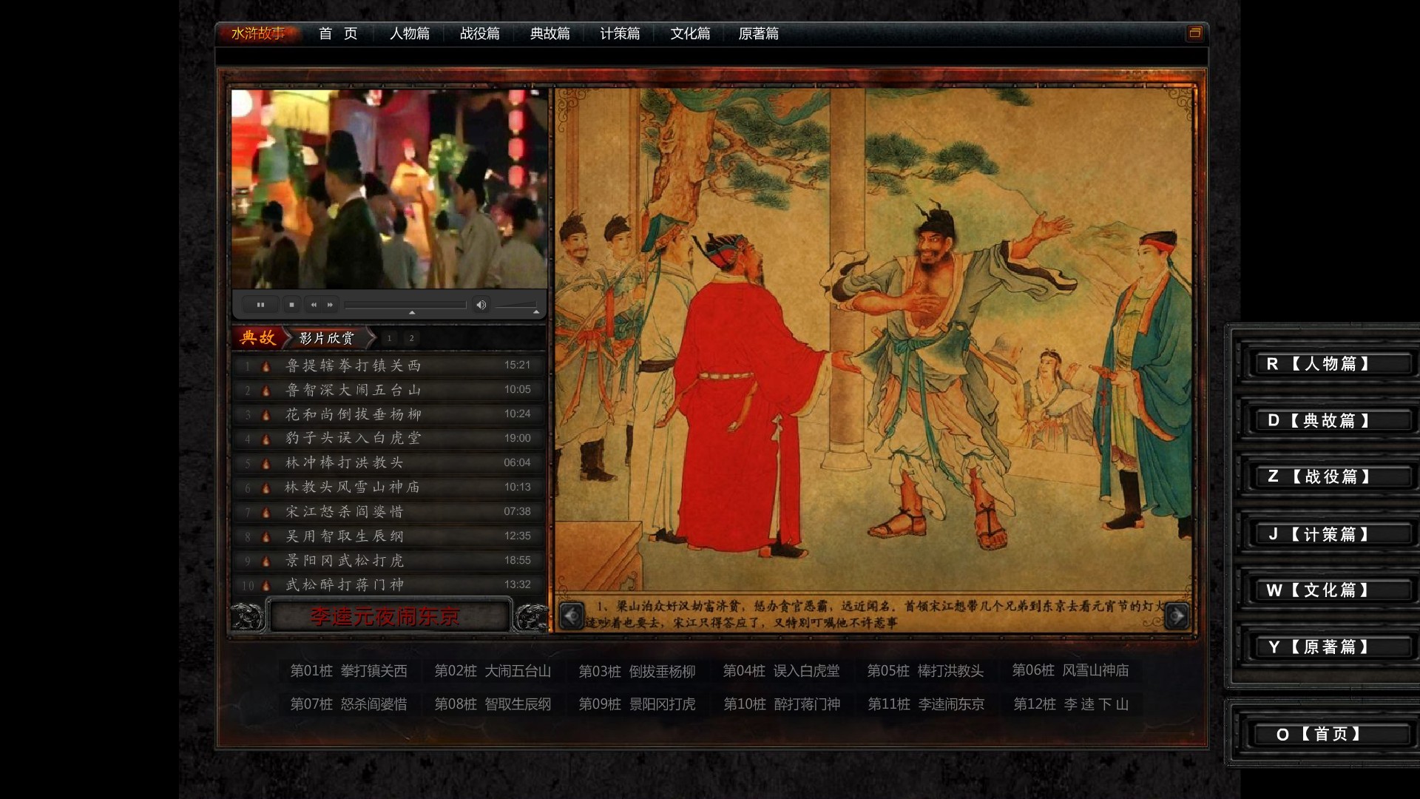Play 花和尚倒拔垂杨柳 from list
The image size is (1420, 799).
(389, 414)
